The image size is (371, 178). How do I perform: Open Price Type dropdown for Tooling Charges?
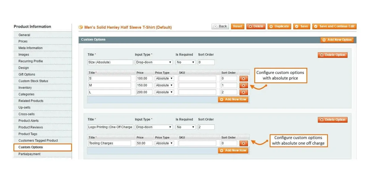point(164,143)
